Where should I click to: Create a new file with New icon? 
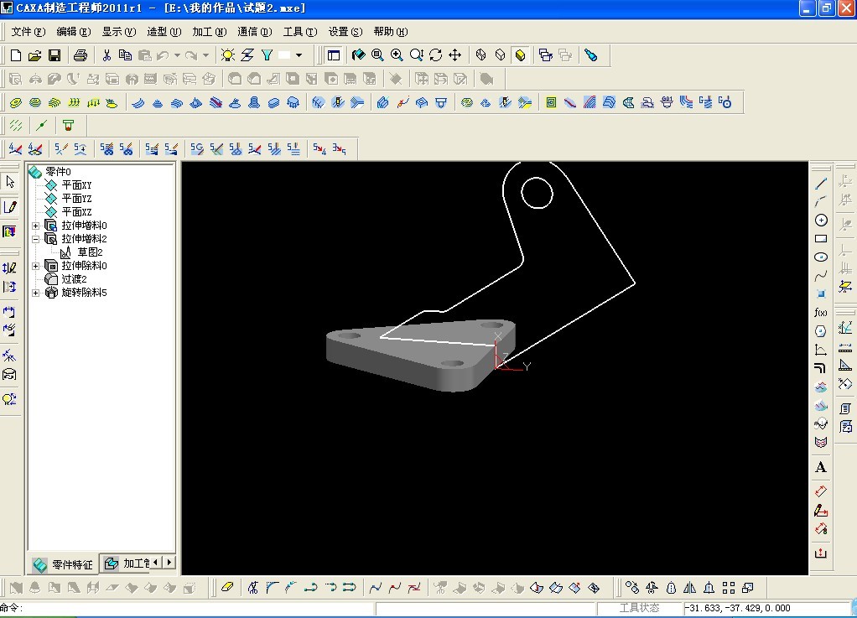pyautogui.click(x=16, y=55)
